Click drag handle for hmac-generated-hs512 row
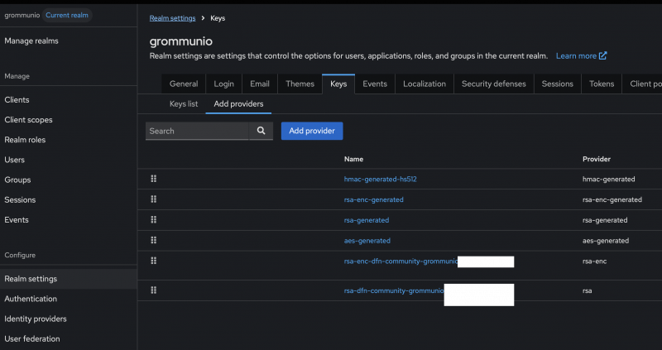The width and height of the screenshot is (662, 350). (154, 179)
